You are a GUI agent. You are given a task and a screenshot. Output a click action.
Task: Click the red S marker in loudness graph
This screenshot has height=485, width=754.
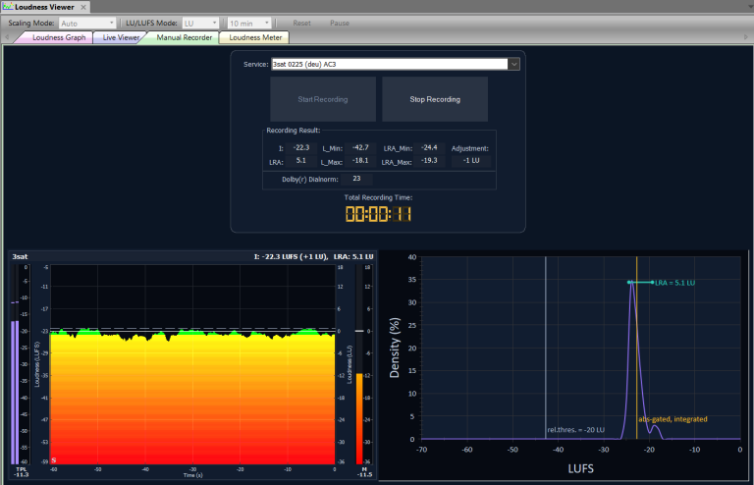(x=53, y=460)
